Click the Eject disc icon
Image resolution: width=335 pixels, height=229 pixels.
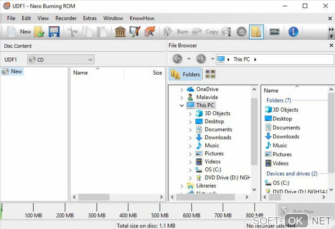point(241,32)
